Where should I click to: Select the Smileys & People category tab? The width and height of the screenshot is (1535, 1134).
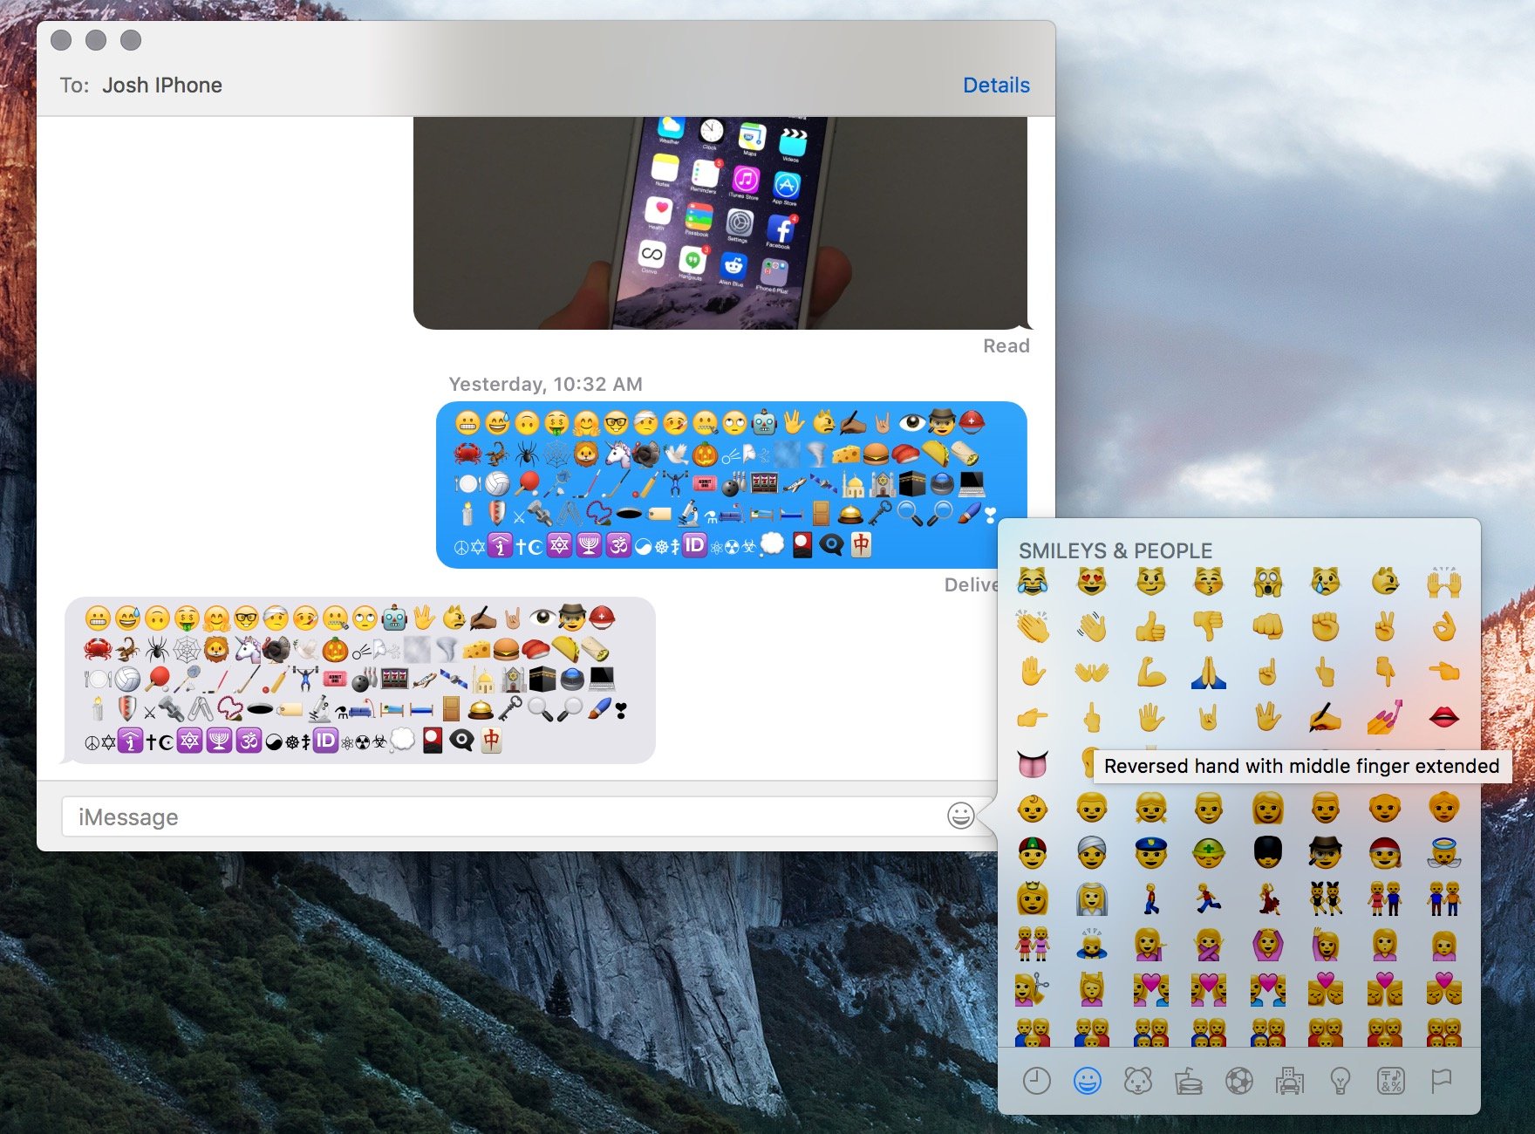(x=1087, y=1082)
